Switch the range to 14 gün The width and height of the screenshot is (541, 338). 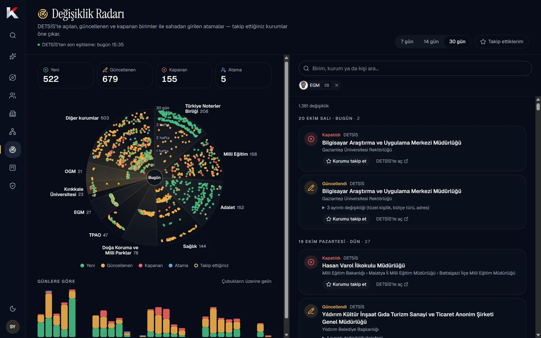pyautogui.click(x=431, y=42)
